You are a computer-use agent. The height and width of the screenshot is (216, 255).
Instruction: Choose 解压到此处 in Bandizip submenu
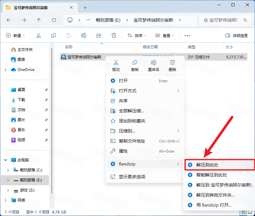pyautogui.click(x=219, y=165)
